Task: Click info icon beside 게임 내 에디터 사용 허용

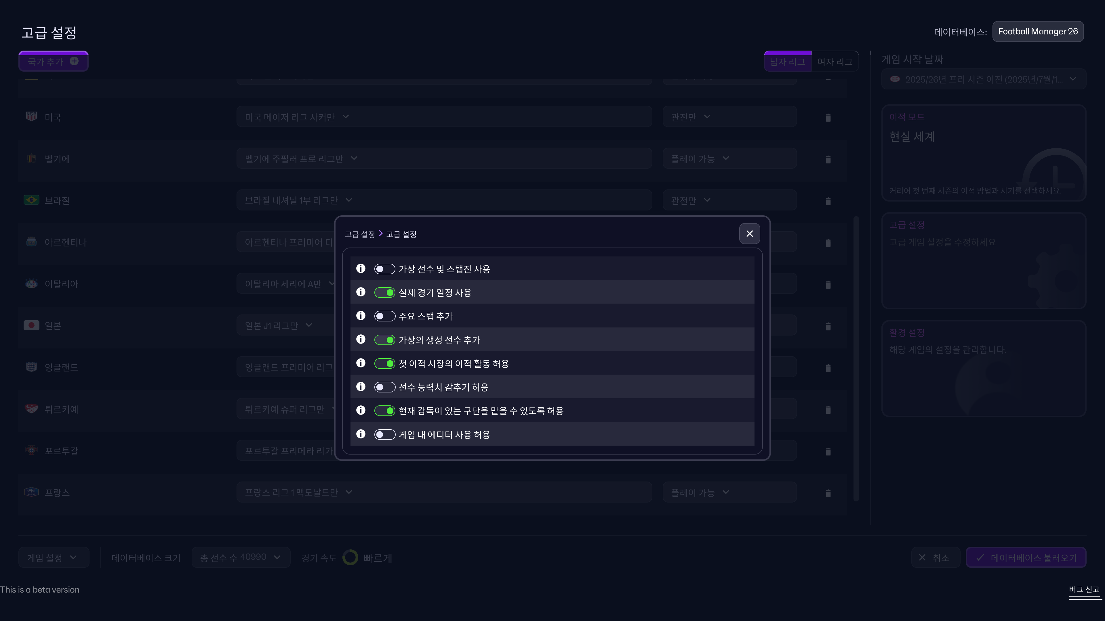Action: (361, 434)
